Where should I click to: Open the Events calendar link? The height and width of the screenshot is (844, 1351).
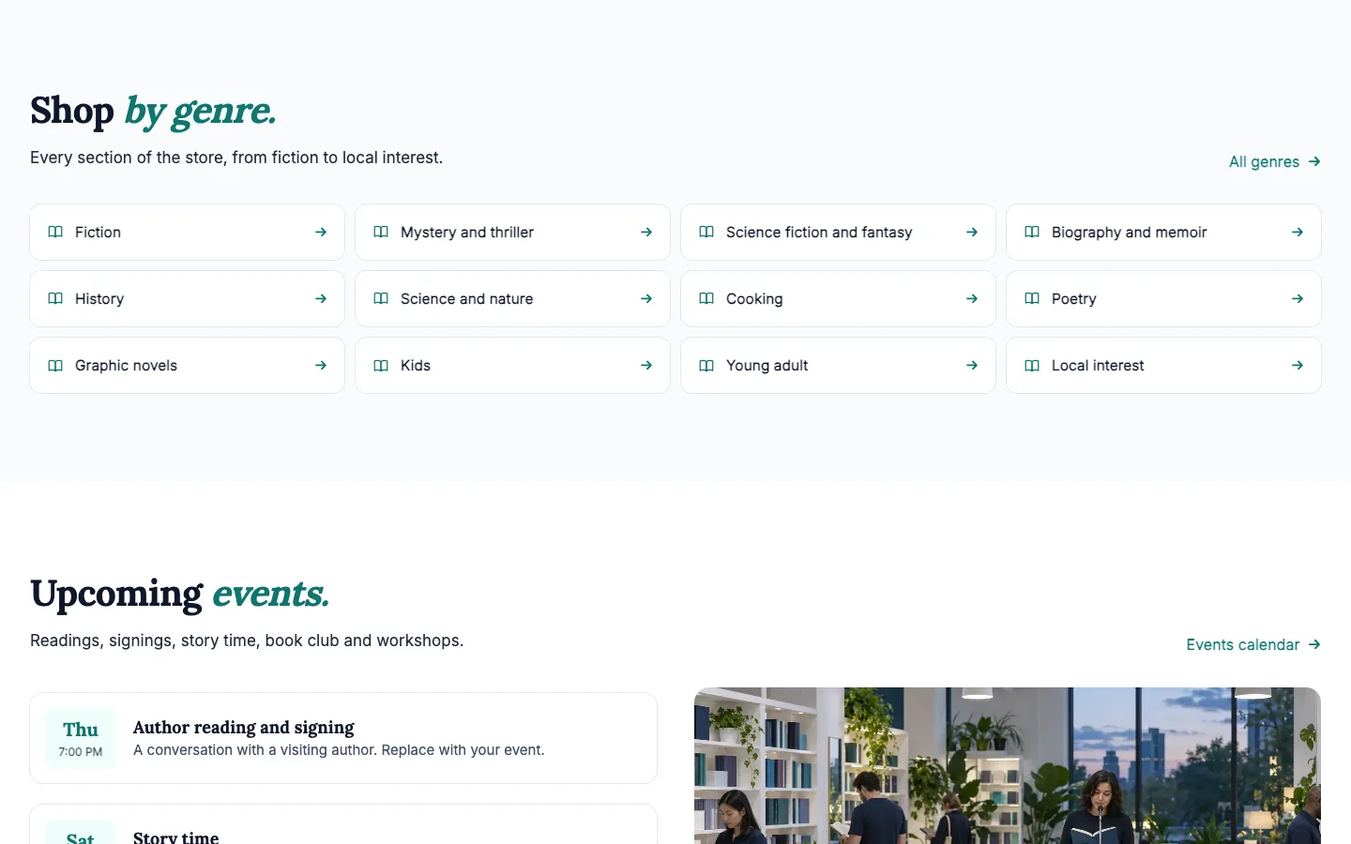[1253, 644]
